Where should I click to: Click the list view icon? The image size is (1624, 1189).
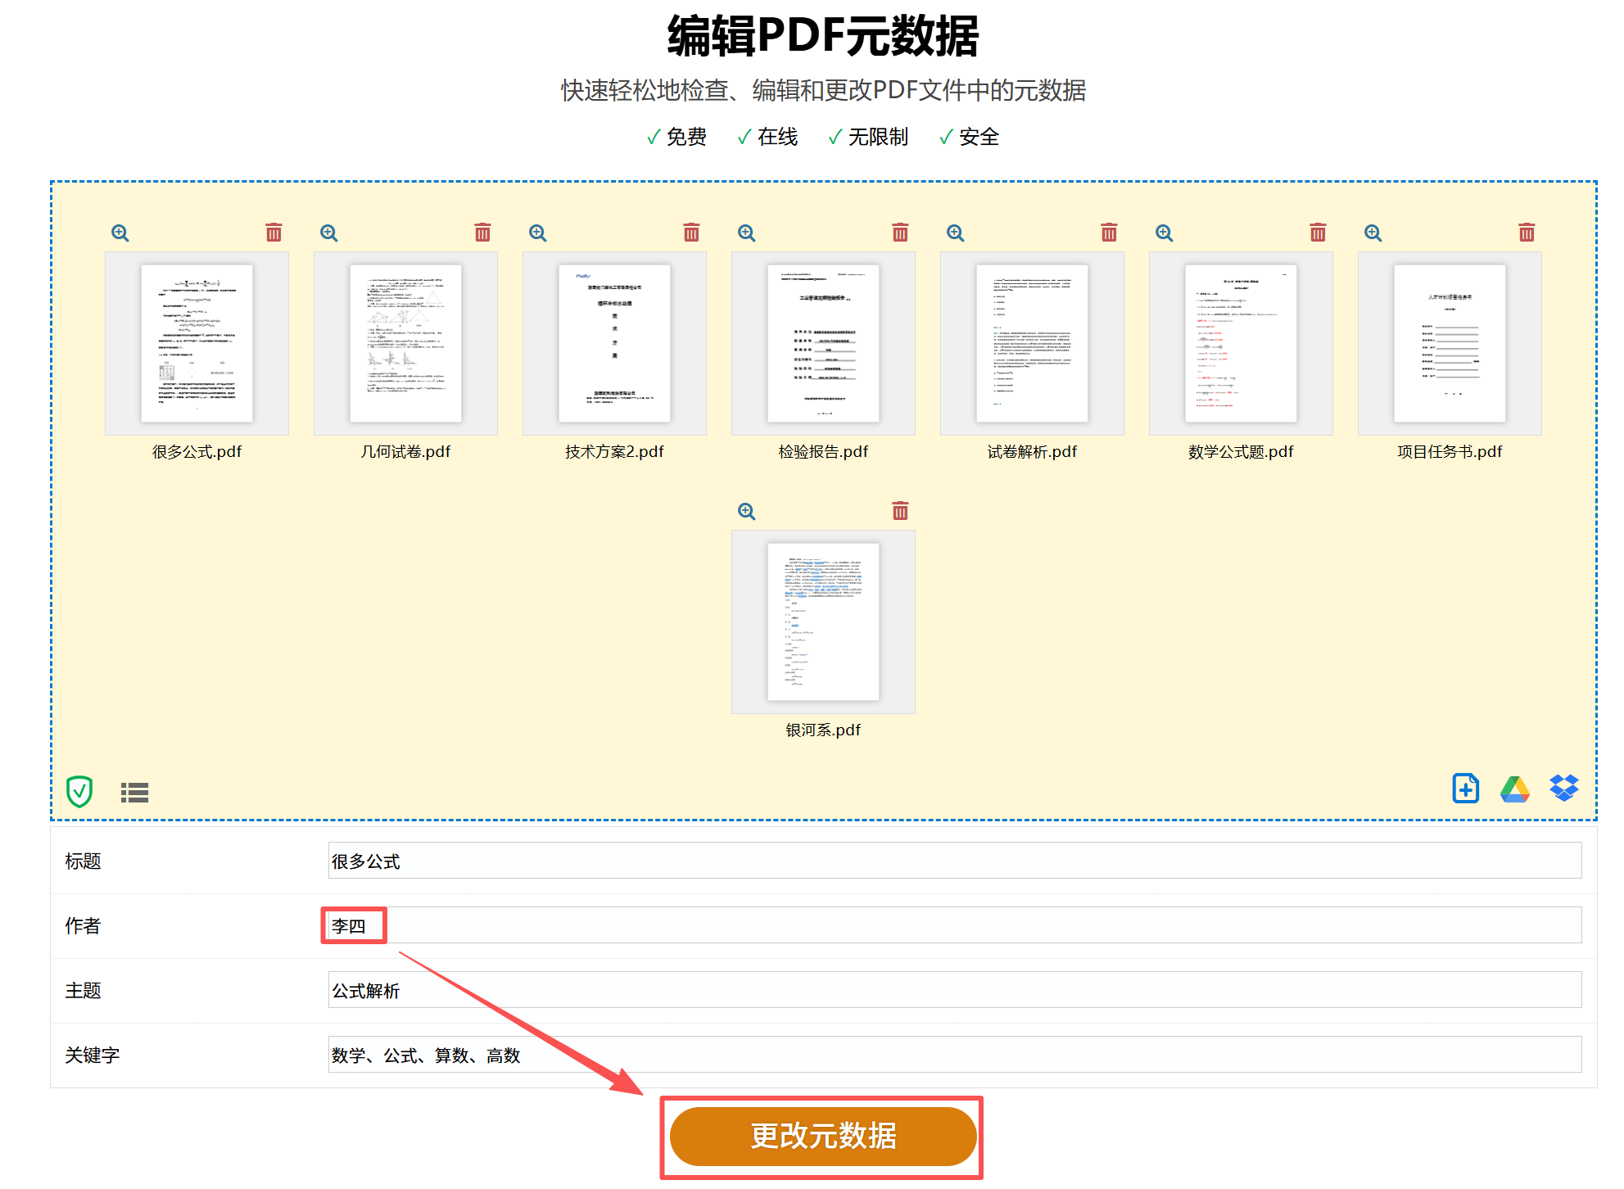(x=135, y=792)
